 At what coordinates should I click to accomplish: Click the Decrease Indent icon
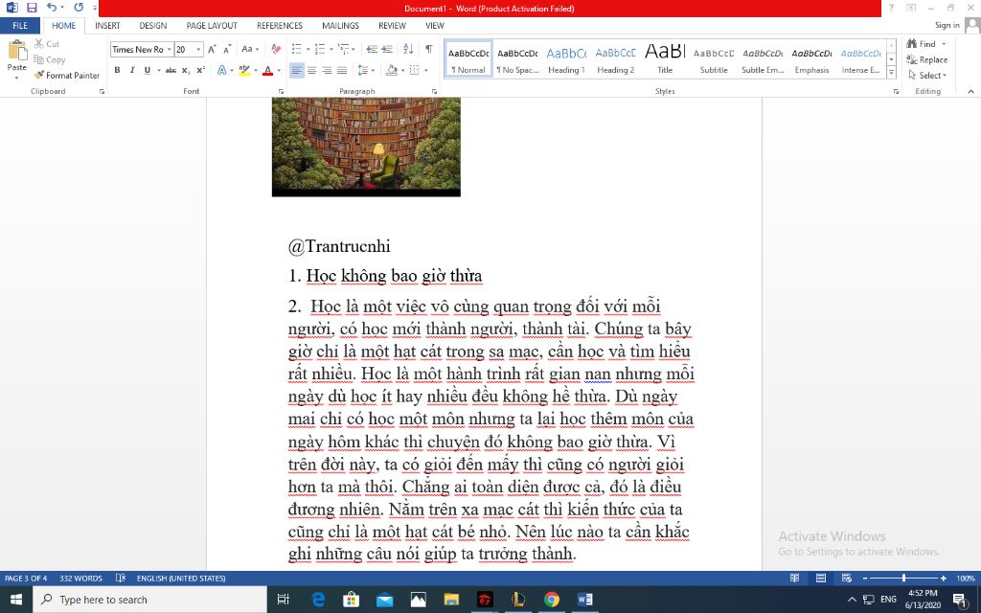click(372, 50)
